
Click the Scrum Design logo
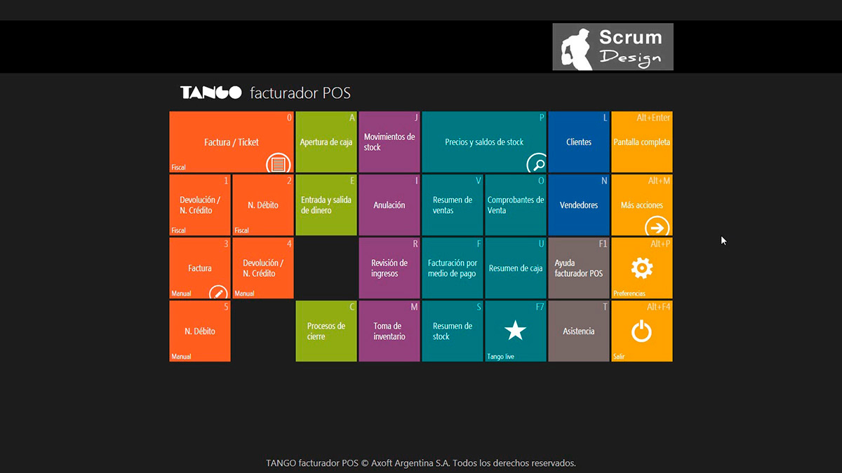coord(613,47)
